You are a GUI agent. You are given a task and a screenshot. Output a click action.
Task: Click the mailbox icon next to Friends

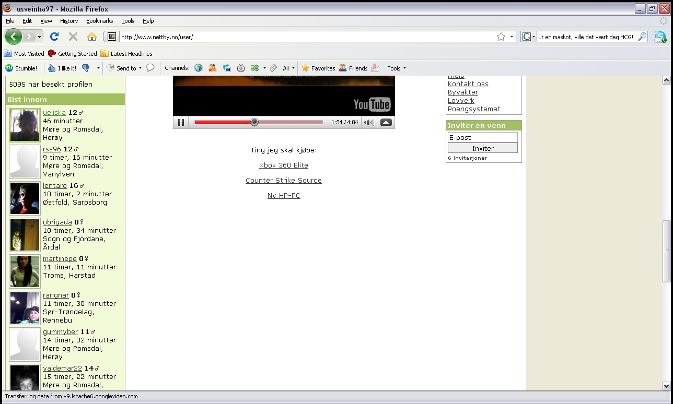(x=375, y=68)
